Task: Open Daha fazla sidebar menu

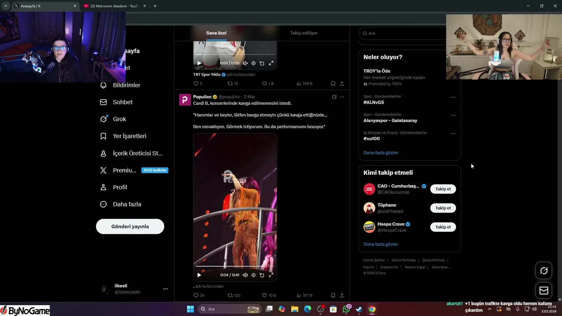Action: coord(121,204)
